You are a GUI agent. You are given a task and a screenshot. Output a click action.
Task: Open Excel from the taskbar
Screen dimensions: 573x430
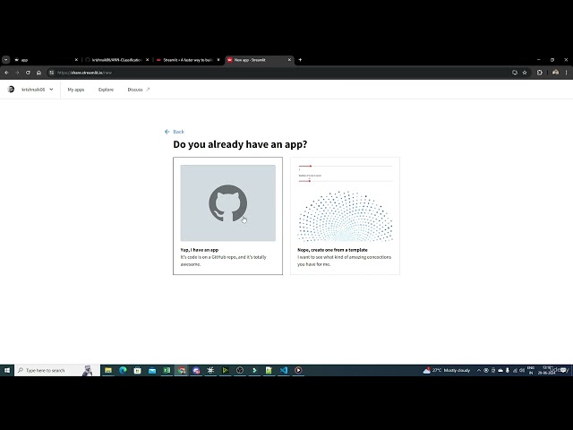click(167, 370)
